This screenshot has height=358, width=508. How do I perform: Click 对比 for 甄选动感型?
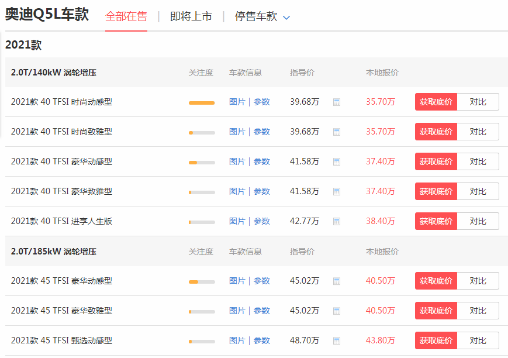(478, 340)
